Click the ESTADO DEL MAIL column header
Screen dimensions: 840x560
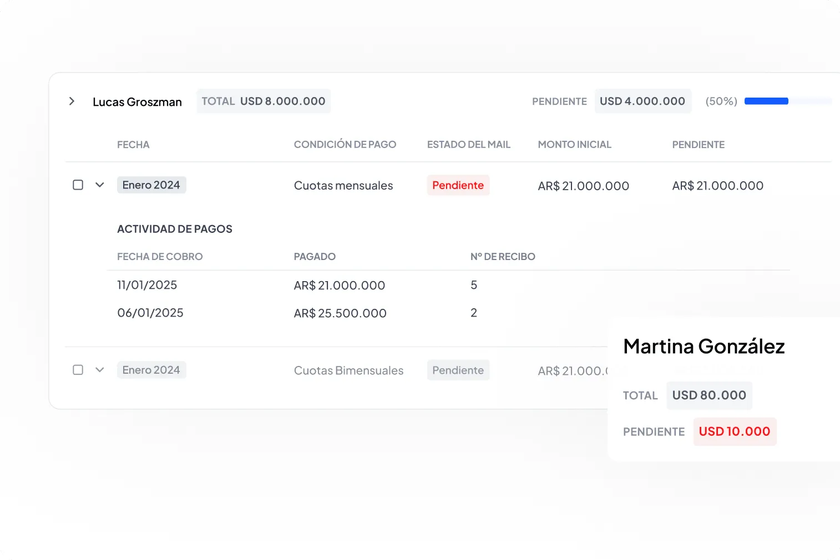tap(469, 145)
